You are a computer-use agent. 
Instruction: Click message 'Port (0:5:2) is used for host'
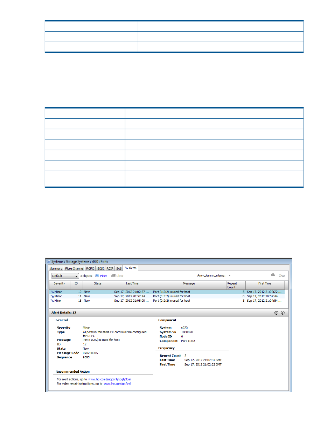pyautogui.click(x=172, y=296)
